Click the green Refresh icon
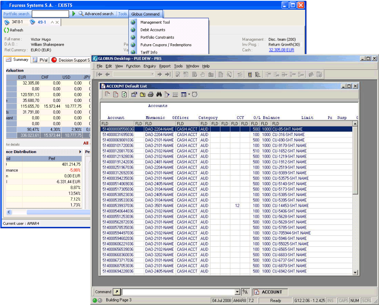379x305 pixels. tap(6, 30)
